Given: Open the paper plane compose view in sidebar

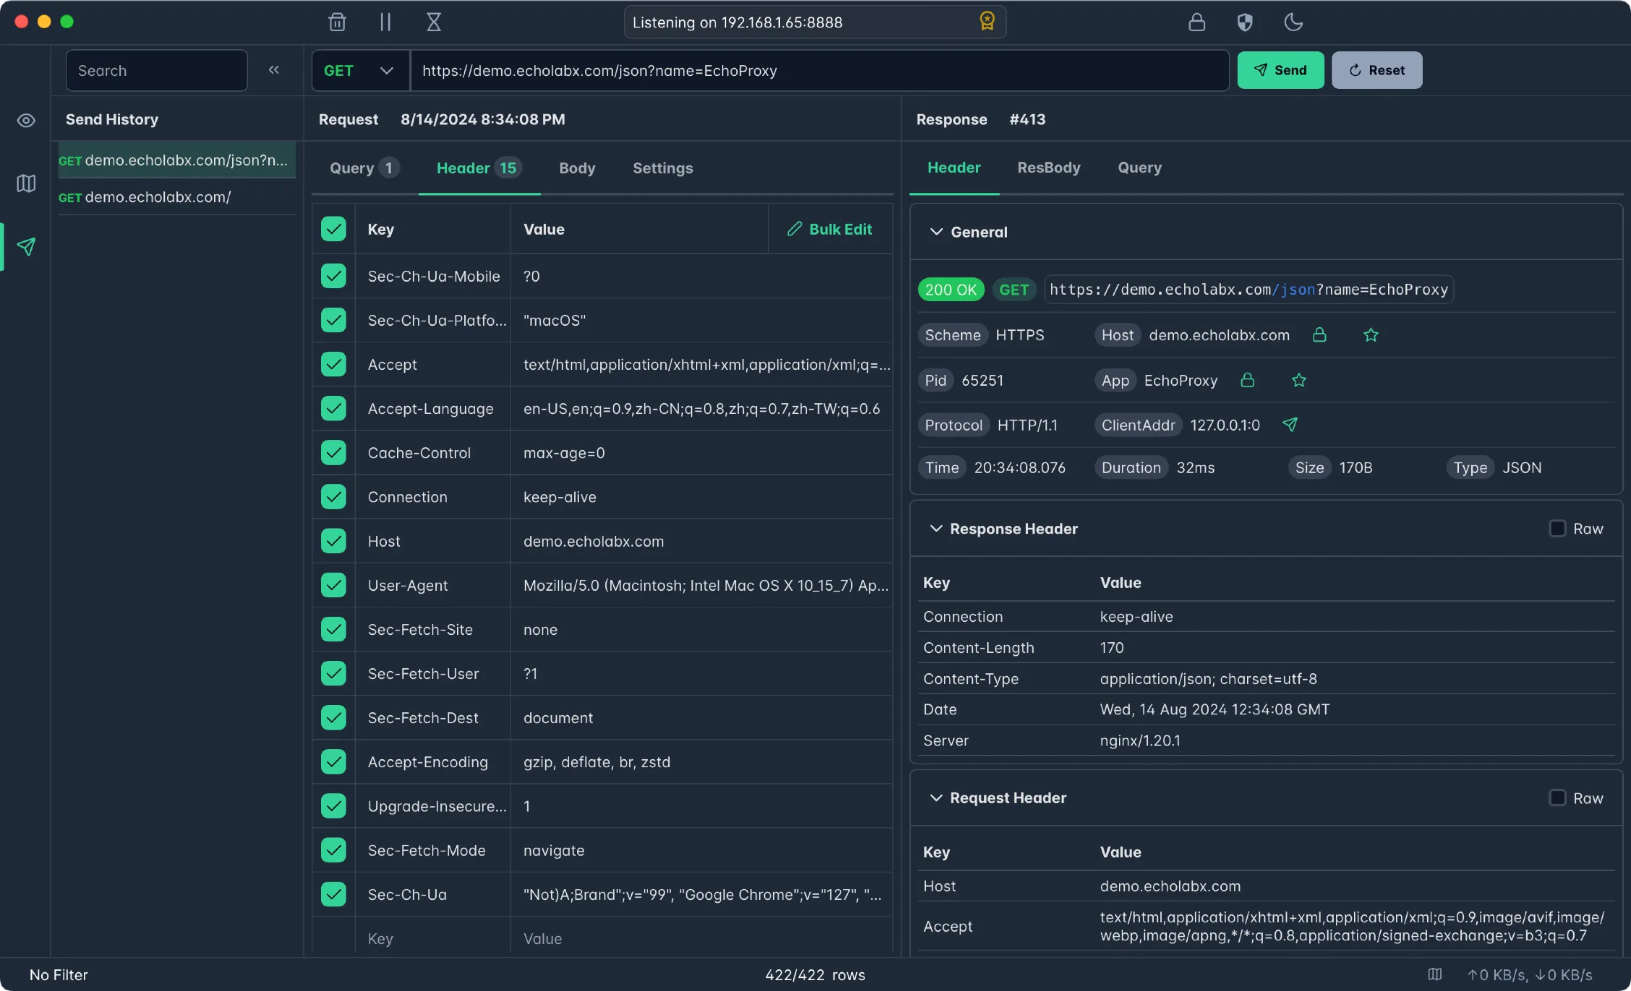Looking at the screenshot, I should click(x=26, y=246).
